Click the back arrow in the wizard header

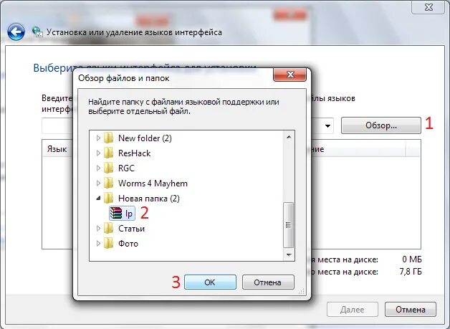click(x=16, y=32)
